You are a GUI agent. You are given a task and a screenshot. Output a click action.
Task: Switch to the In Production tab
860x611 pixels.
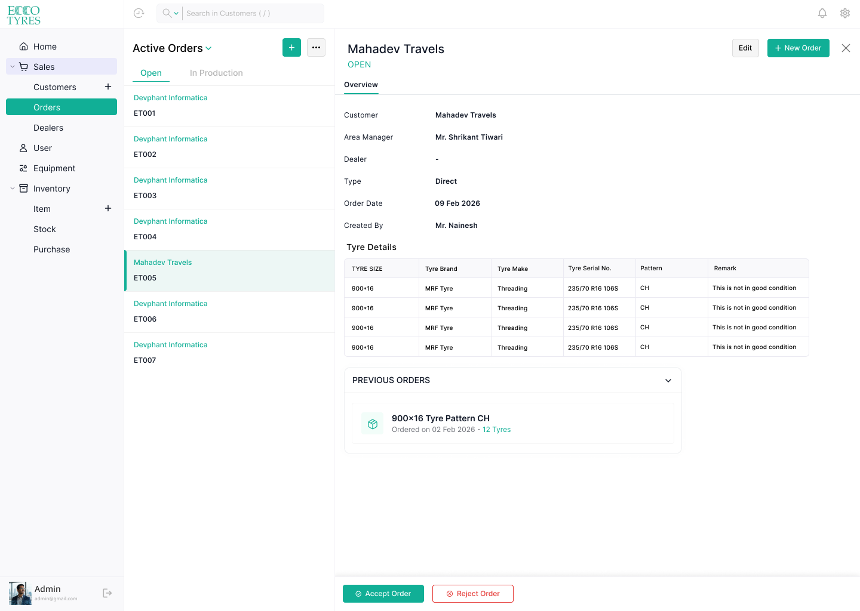[x=216, y=73]
